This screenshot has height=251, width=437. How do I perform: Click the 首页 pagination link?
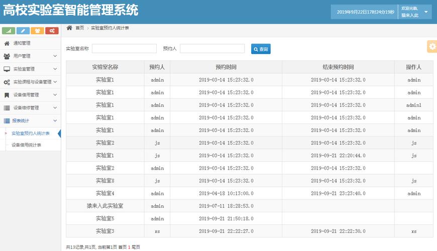point(123,247)
